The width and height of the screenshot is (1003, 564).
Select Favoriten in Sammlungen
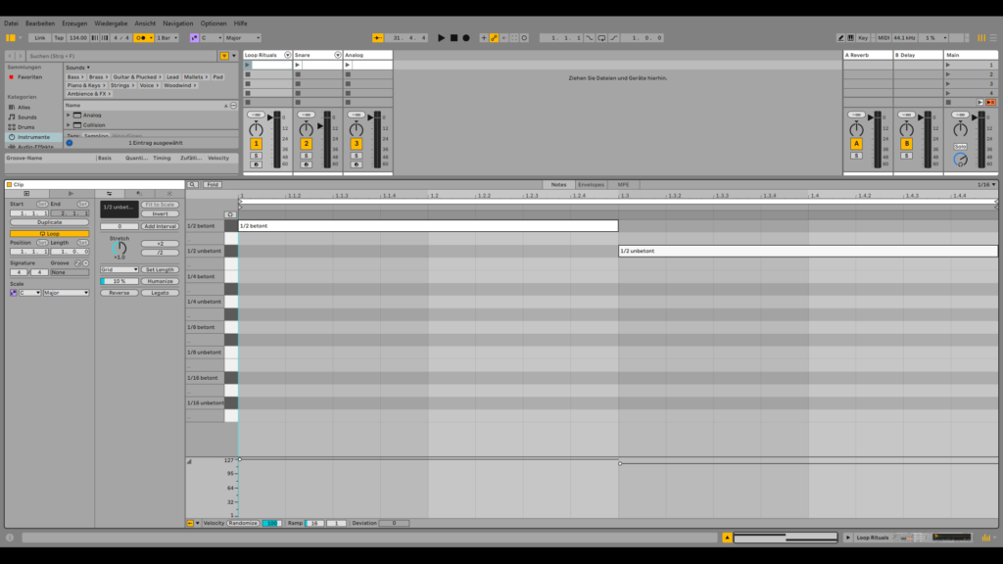(x=30, y=76)
